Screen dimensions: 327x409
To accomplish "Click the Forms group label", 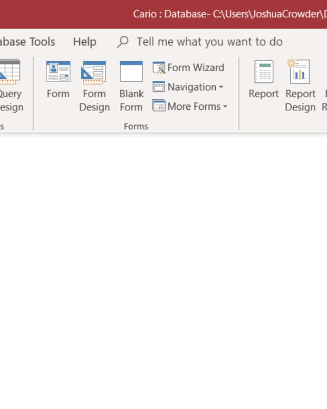I will (x=136, y=127).
